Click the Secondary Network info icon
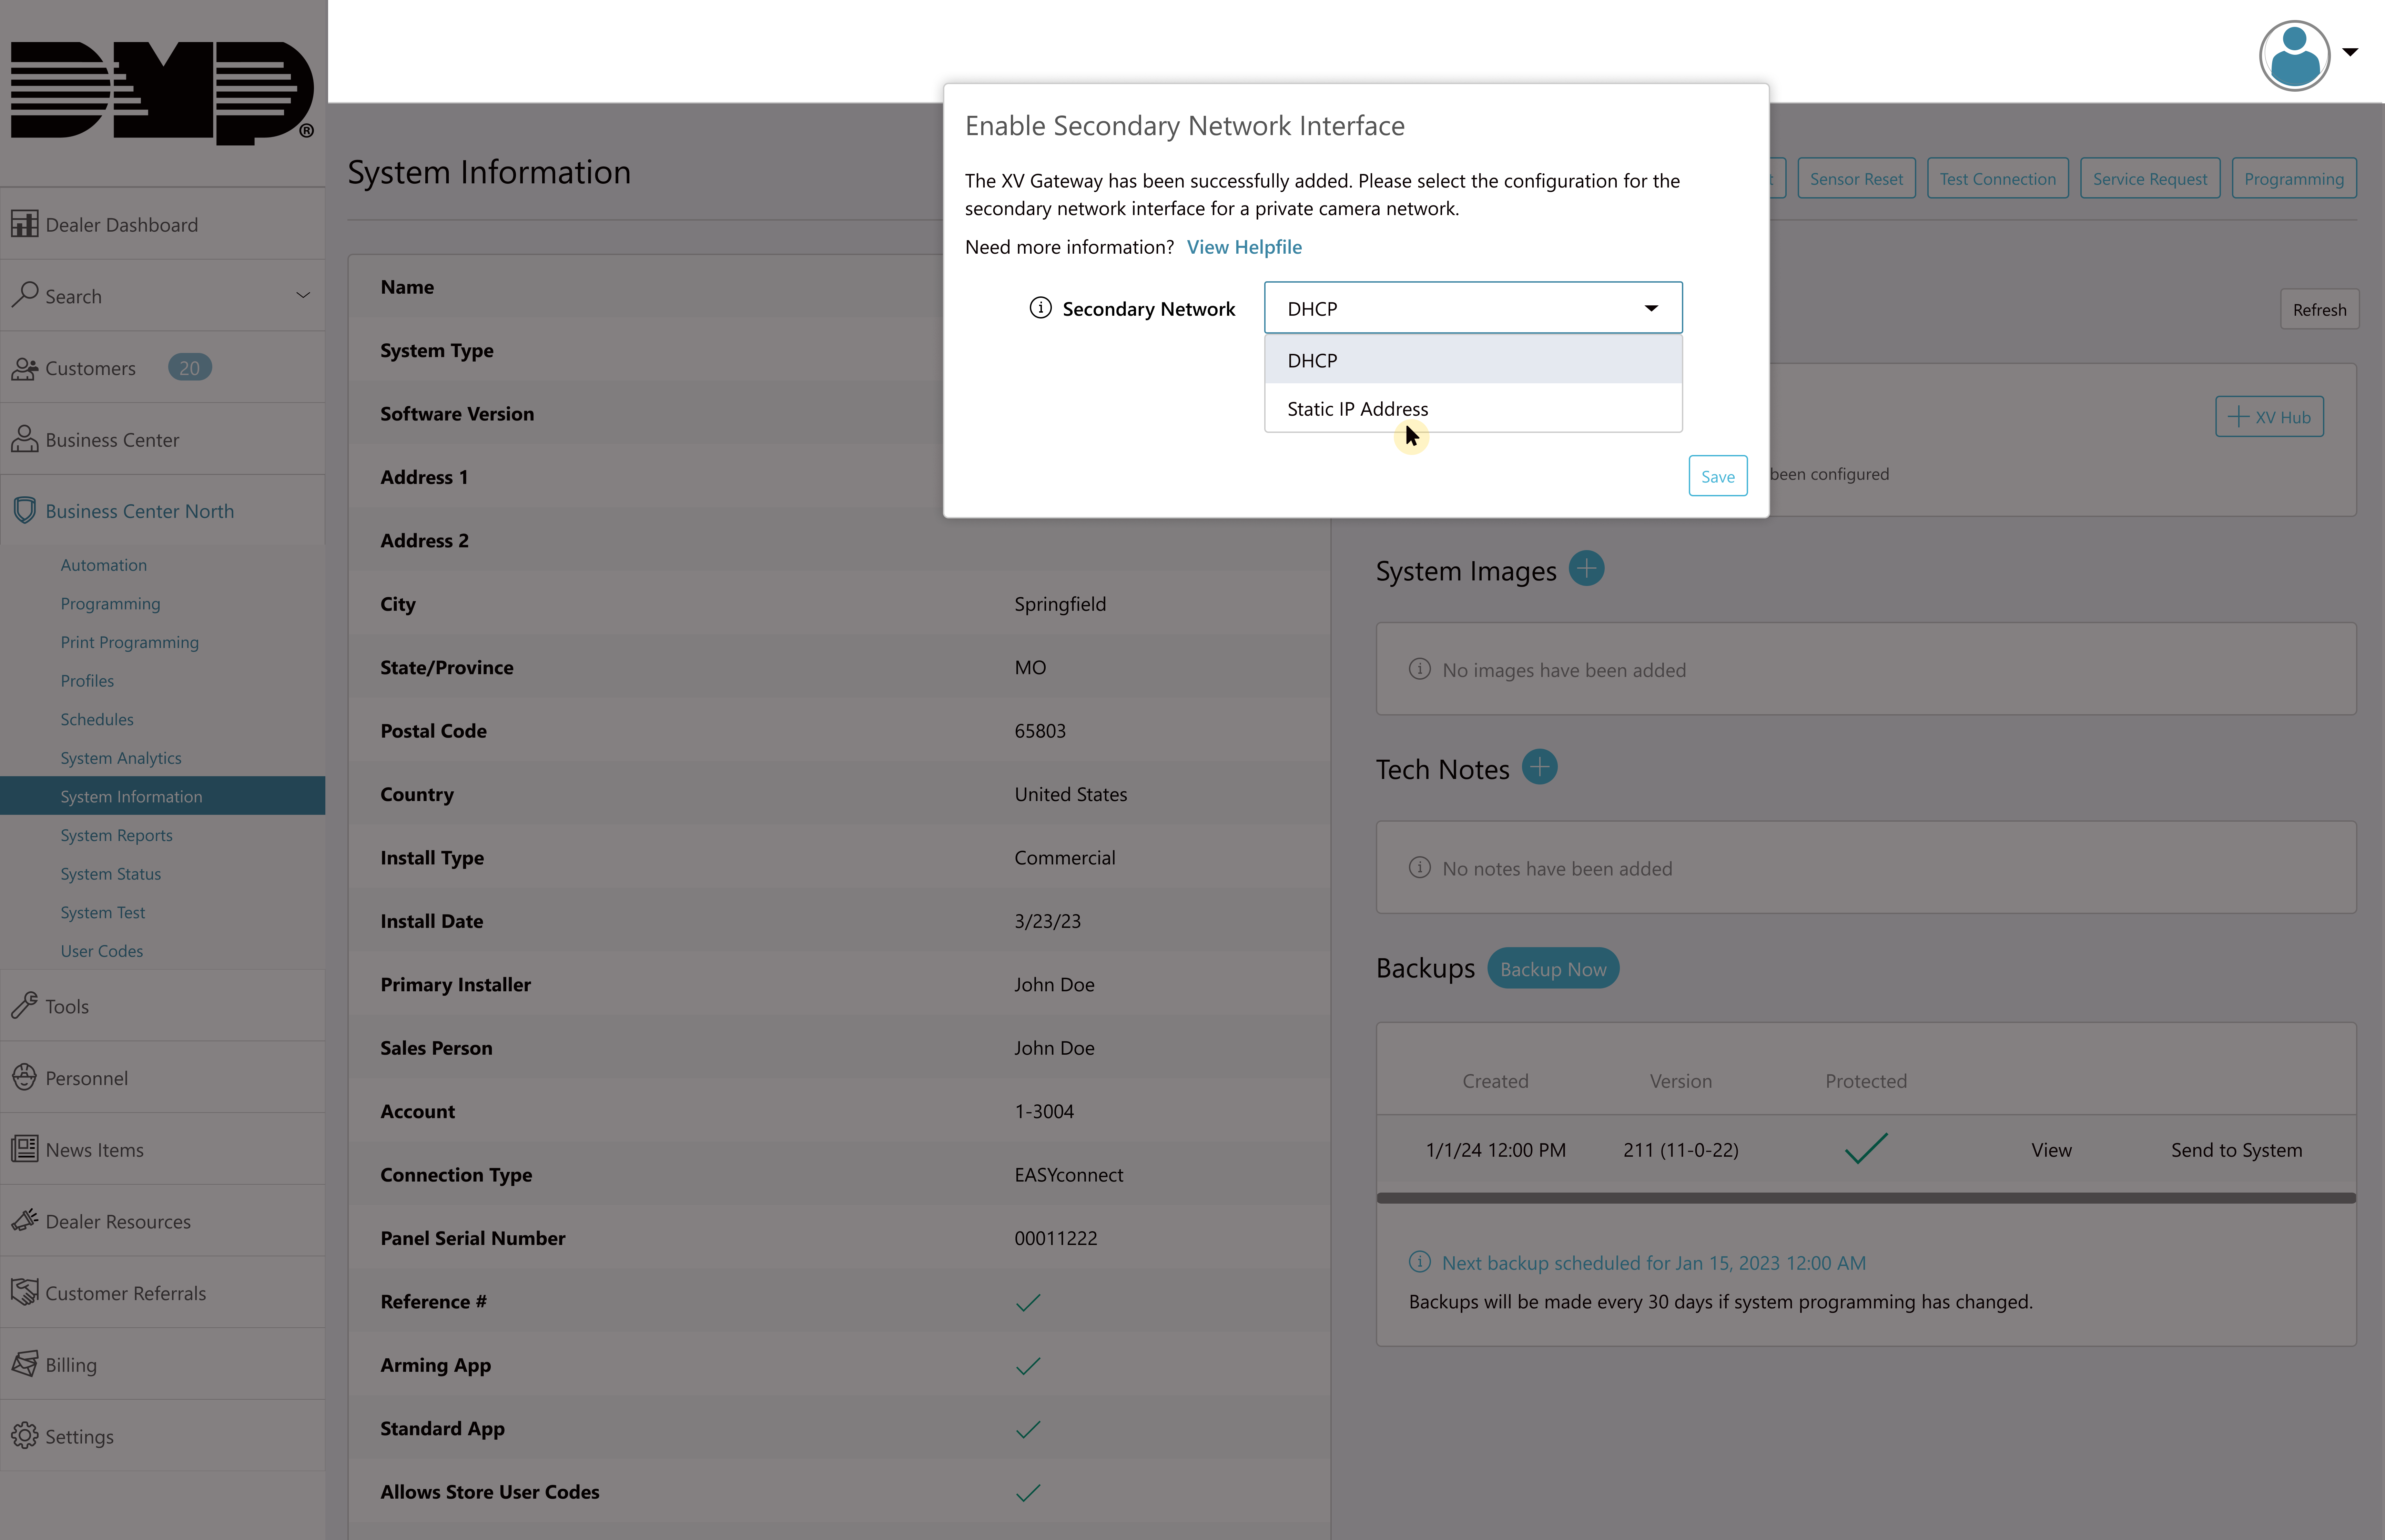 coord(1040,308)
